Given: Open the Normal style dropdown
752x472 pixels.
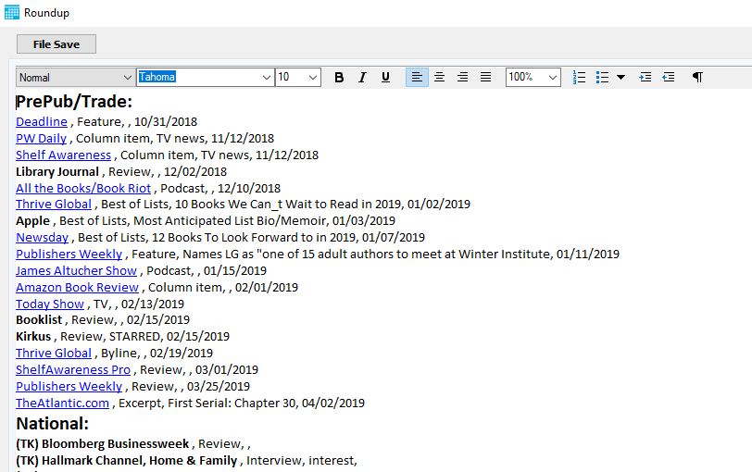Looking at the screenshot, I should point(127,78).
